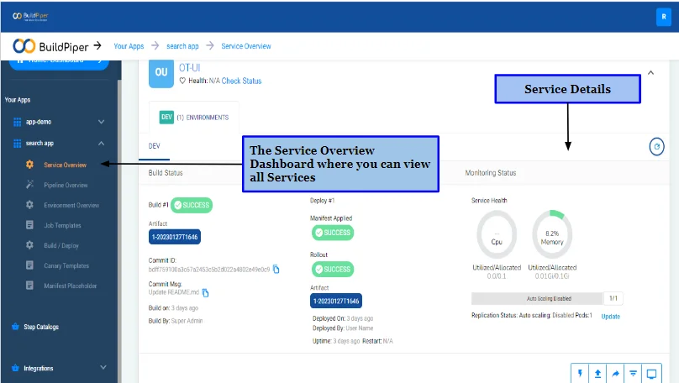Click the Check Status health link

coord(242,81)
